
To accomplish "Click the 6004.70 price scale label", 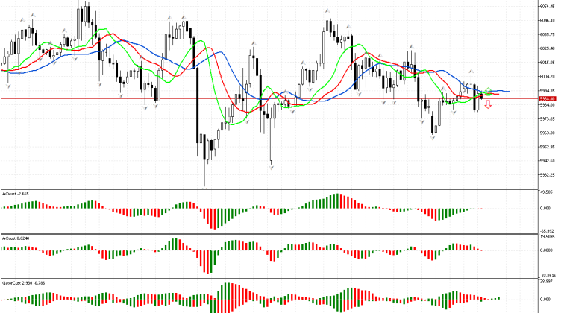I will tap(549, 76).
